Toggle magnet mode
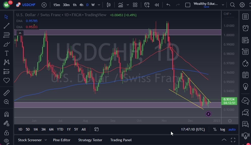This screenshot has height=145, width=251. (6, 114)
